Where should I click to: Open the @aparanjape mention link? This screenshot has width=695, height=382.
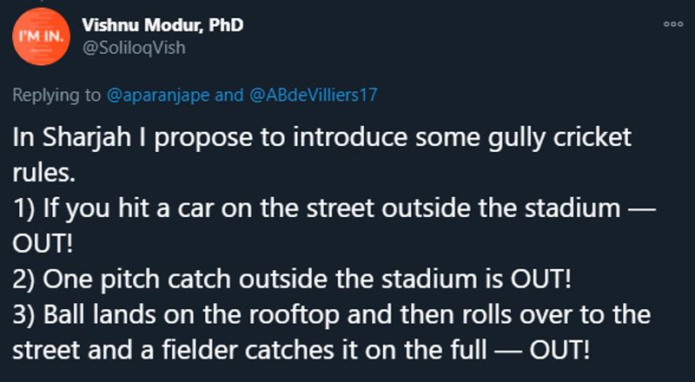pyautogui.click(x=158, y=95)
